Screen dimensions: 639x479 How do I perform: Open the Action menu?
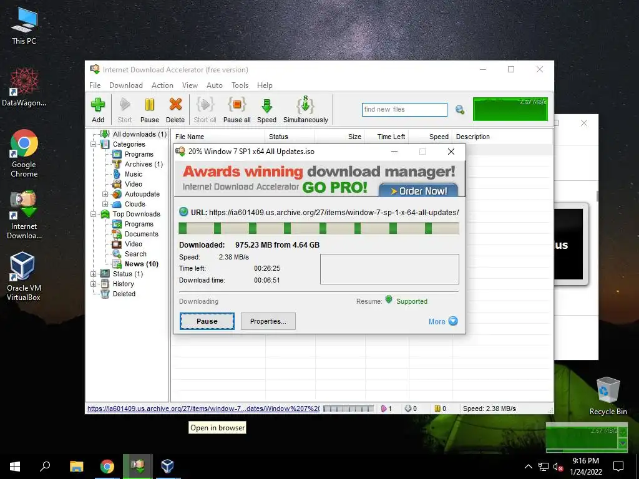coord(162,85)
